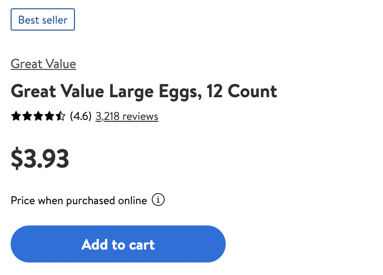Click the first star in the rating

tap(16, 116)
